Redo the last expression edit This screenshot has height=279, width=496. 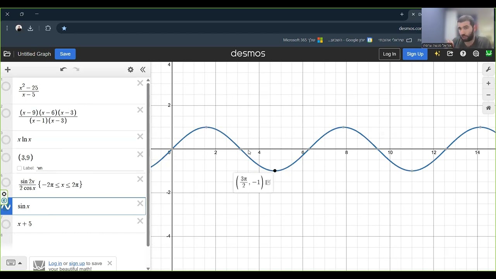point(76,69)
